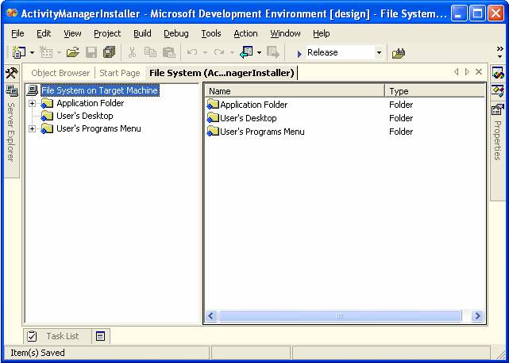
Task: Open the Action menu
Action: click(x=245, y=33)
